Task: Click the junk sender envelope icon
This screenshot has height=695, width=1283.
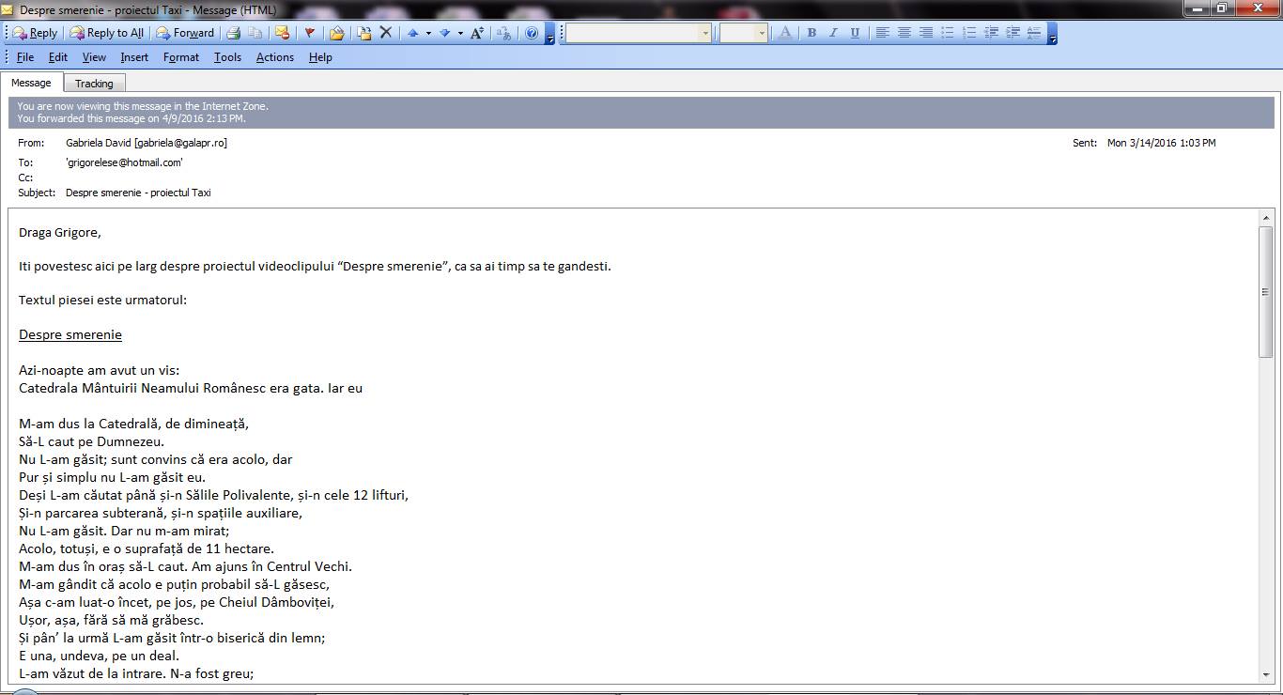Action: click(x=281, y=33)
